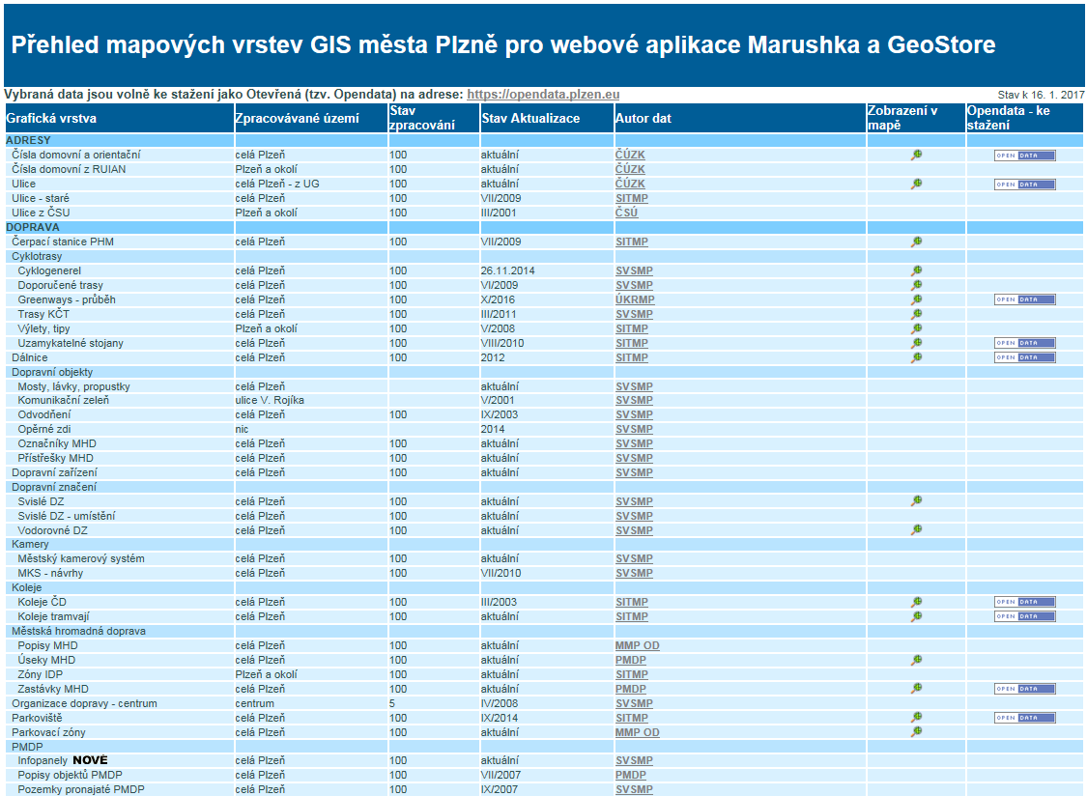This screenshot has height=796, width=1087.
Task: Open Úseky MHD map icon
Action: tap(917, 660)
